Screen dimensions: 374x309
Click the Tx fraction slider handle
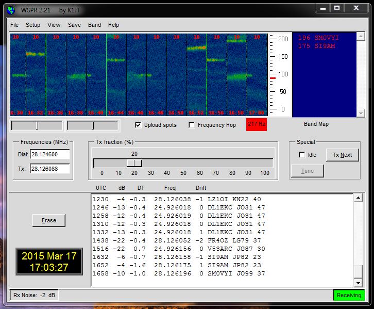pos(134,163)
